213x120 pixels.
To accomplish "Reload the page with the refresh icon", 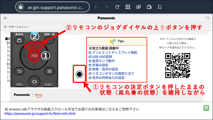I will pos(117,7).
